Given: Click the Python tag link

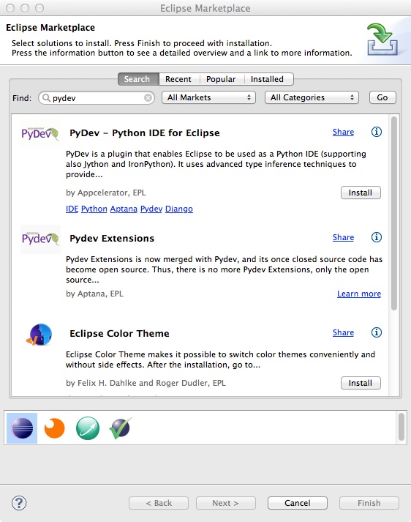Looking at the screenshot, I should tap(94, 209).
